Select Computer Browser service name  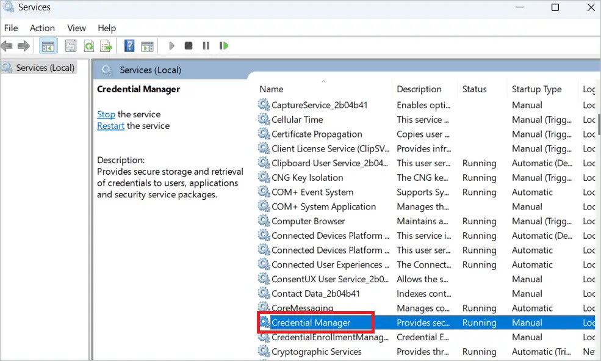(308, 221)
